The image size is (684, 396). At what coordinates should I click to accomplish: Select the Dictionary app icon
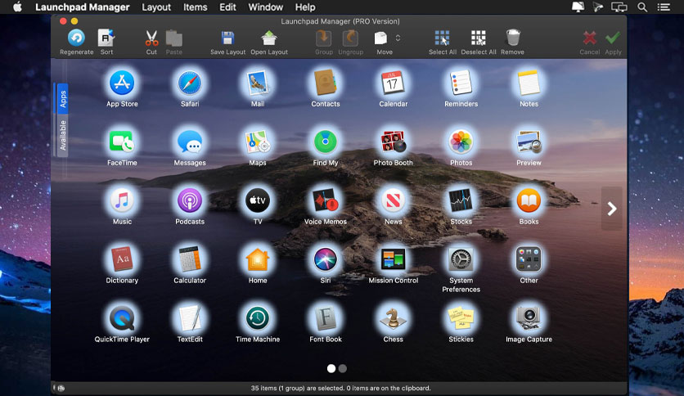(x=122, y=259)
